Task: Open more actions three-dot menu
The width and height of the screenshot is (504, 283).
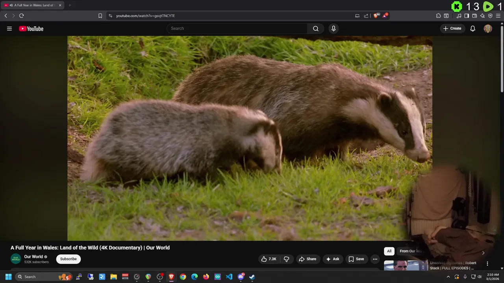Action: click(375, 259)
